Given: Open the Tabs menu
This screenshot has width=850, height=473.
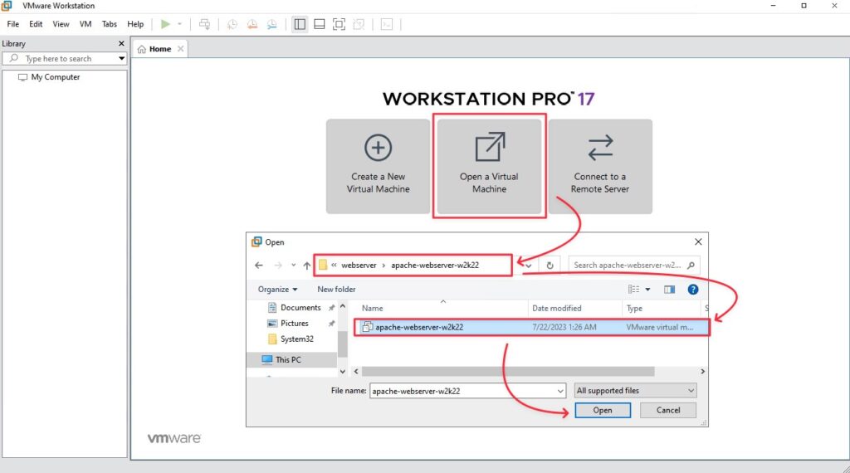Looking at the screenshot, I should 109,24.
